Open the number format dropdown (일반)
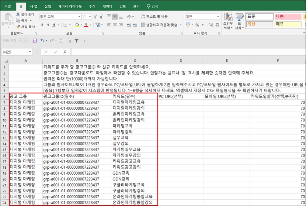The height and width of the screenshot is (206, 306). click(x=218, y=17)
